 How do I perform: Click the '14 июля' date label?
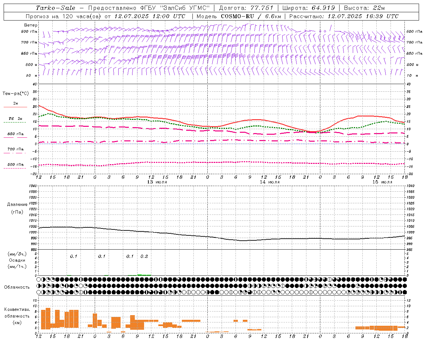(x=270, y=182)
